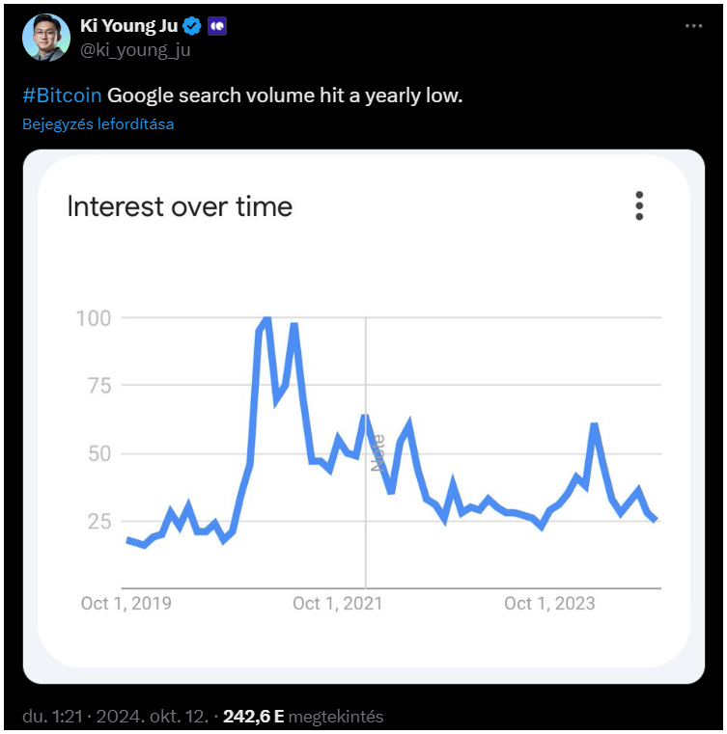727x734 pixels.
Task: Click the embedded Google Trends chart image
Action: [x=363, y=417]
